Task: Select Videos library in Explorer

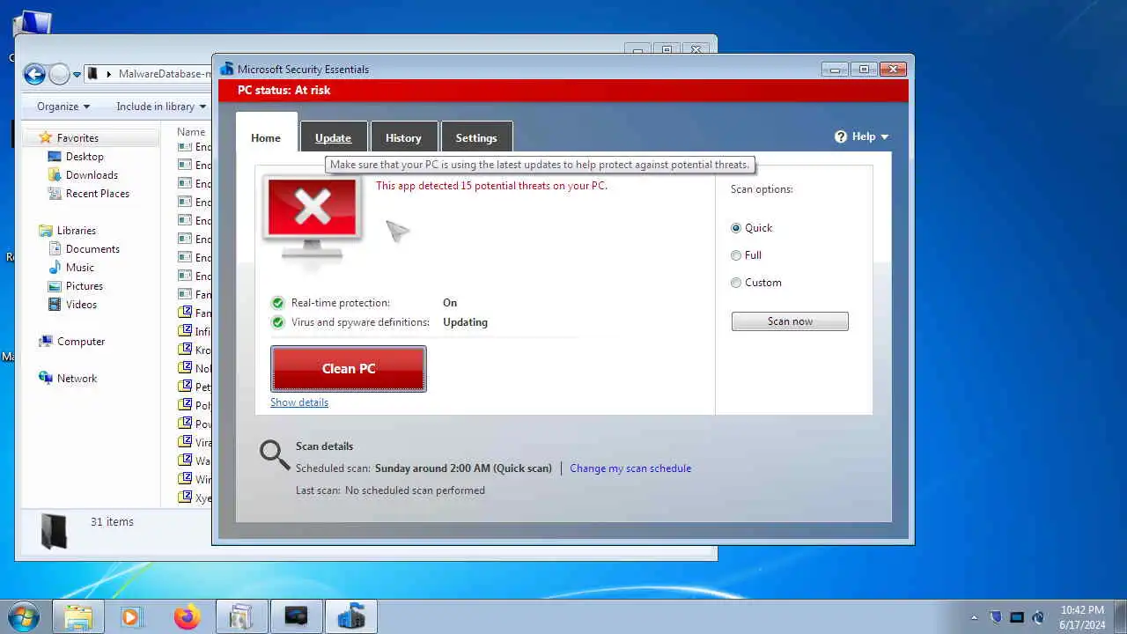Action: point(81,305)
